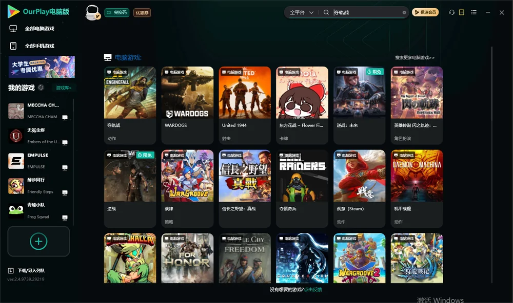Focus the search field containing 夺轨战
This screenshot has height=303, width=513.
click(367, 12)
